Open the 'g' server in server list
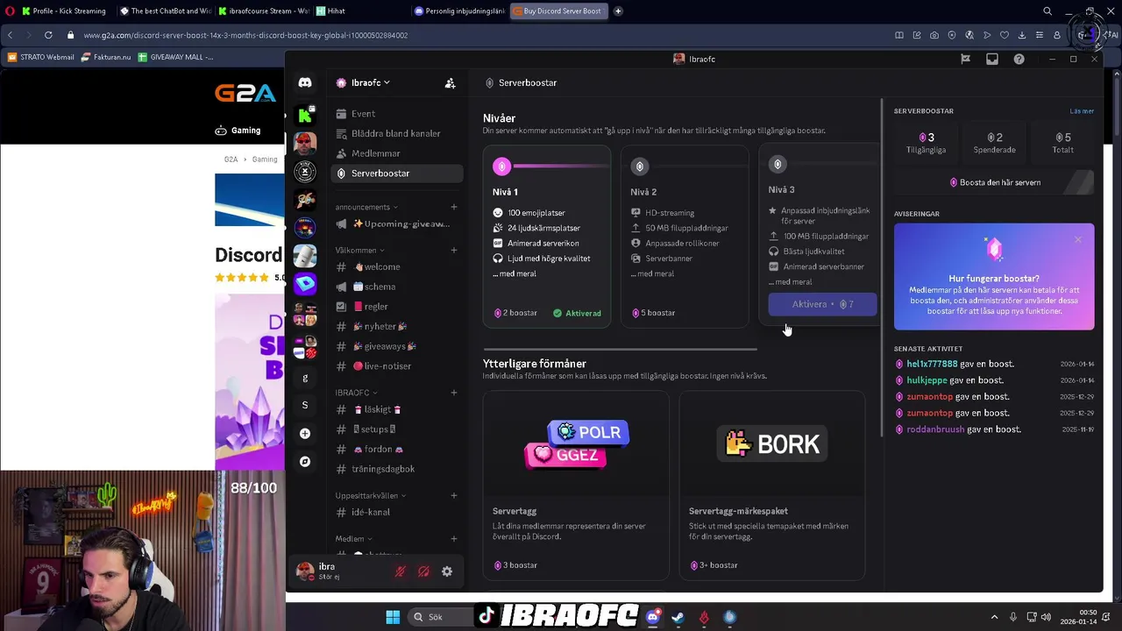Viewport: 1122px width, 631px height. point(305,378)
